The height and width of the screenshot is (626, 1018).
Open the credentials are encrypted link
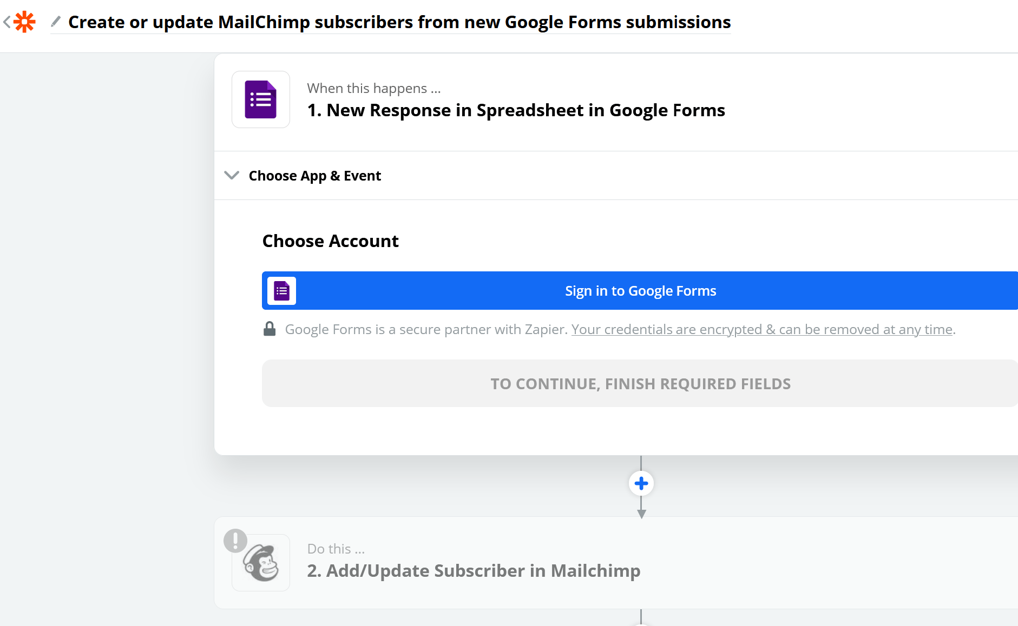click(761, 329)
